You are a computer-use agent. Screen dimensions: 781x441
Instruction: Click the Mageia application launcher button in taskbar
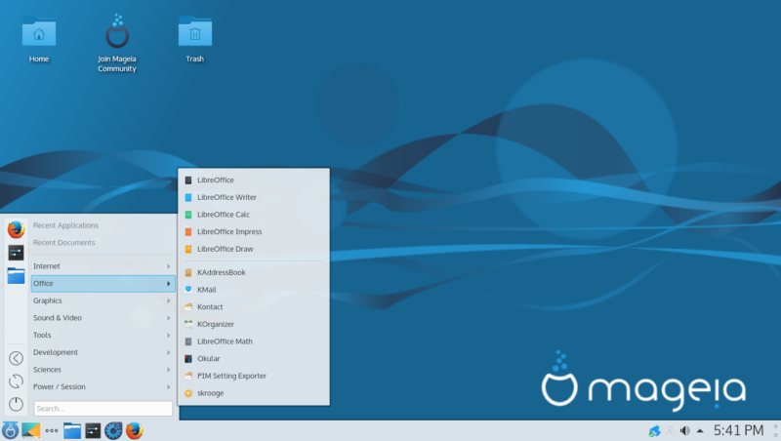coord(10,430)
